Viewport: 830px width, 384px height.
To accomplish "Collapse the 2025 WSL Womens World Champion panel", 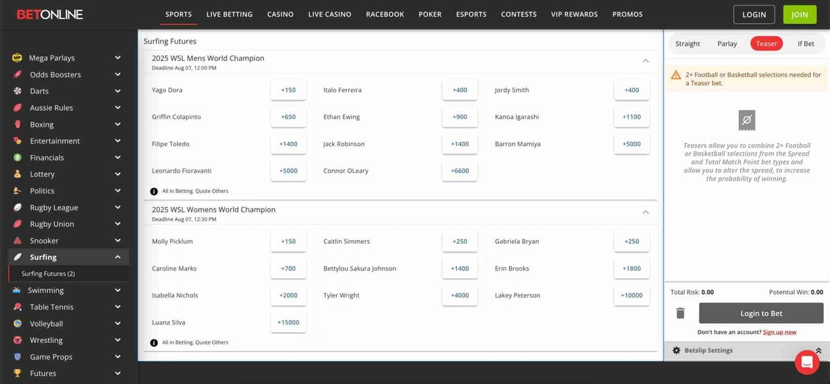I will (645, 212).
